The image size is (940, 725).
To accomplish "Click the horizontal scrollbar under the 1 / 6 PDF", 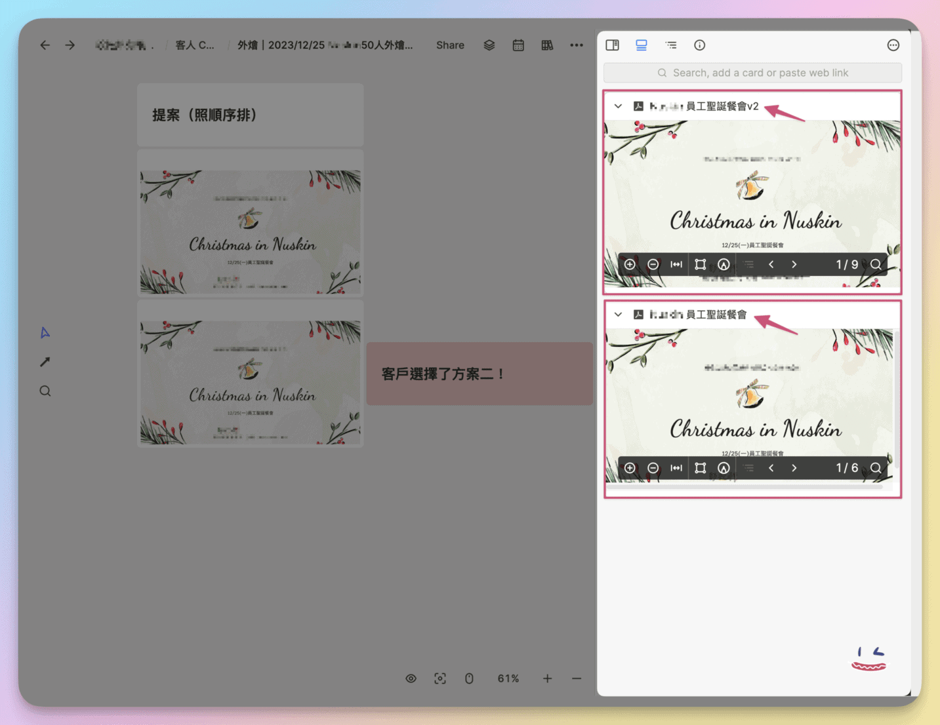I will coord(745,487).
